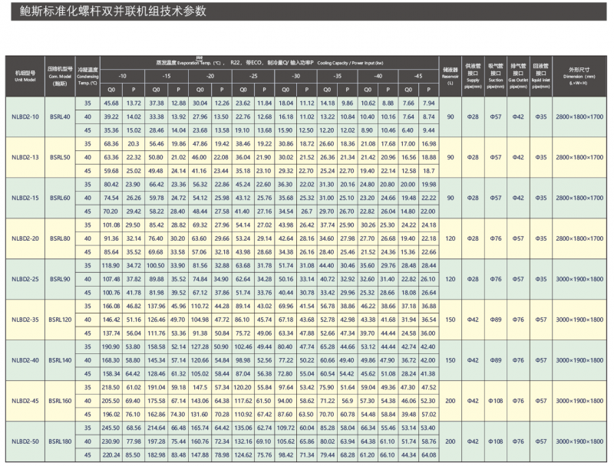Select unit model NLBD2-35
The width and height of the screenshot is (614, 466).
click(25, 320)
